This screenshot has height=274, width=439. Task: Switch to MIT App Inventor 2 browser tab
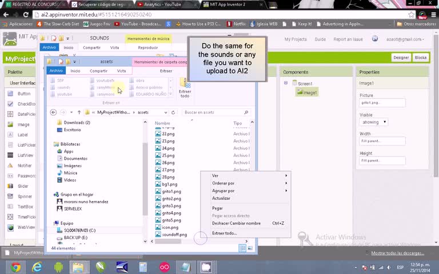[233, 5]
